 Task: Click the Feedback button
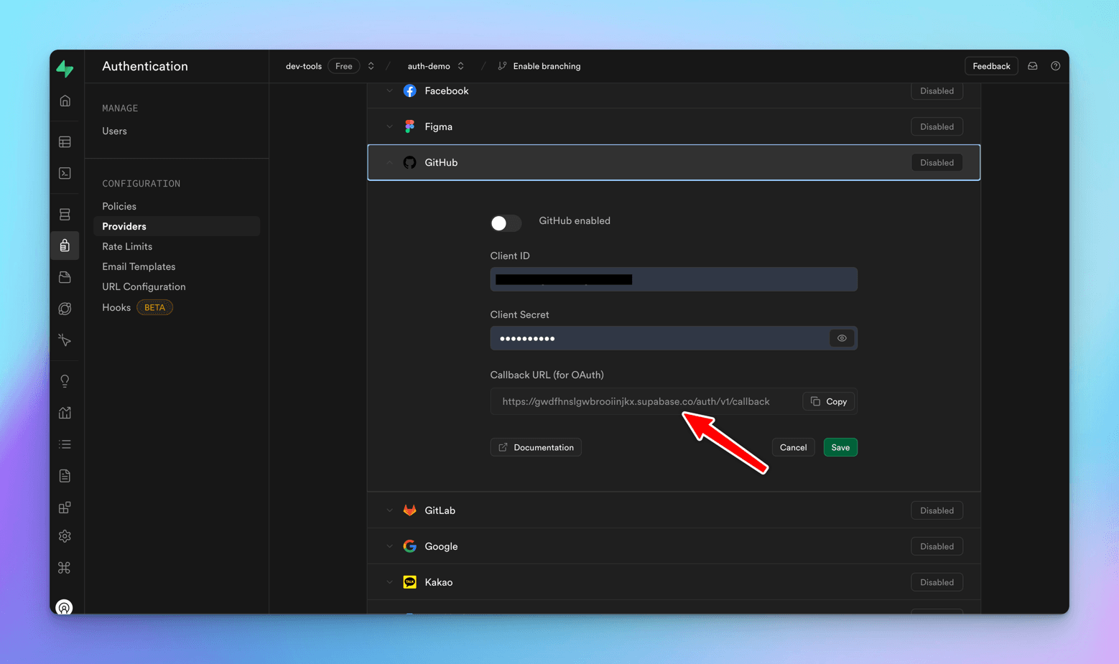(x=991, y=66)
